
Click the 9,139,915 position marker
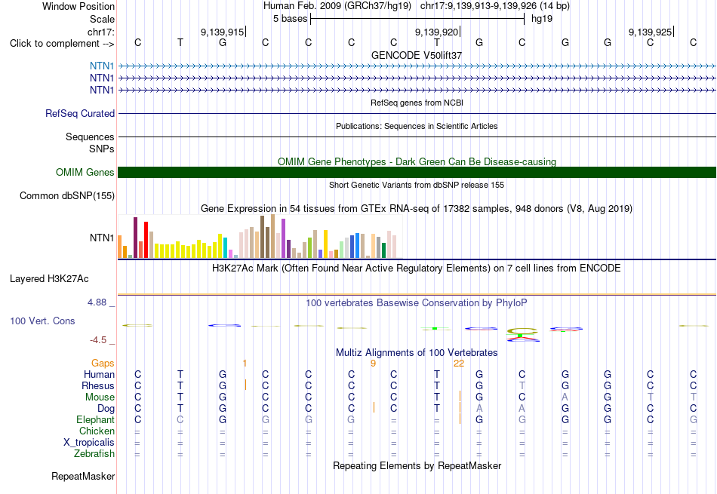pos(223,32)
